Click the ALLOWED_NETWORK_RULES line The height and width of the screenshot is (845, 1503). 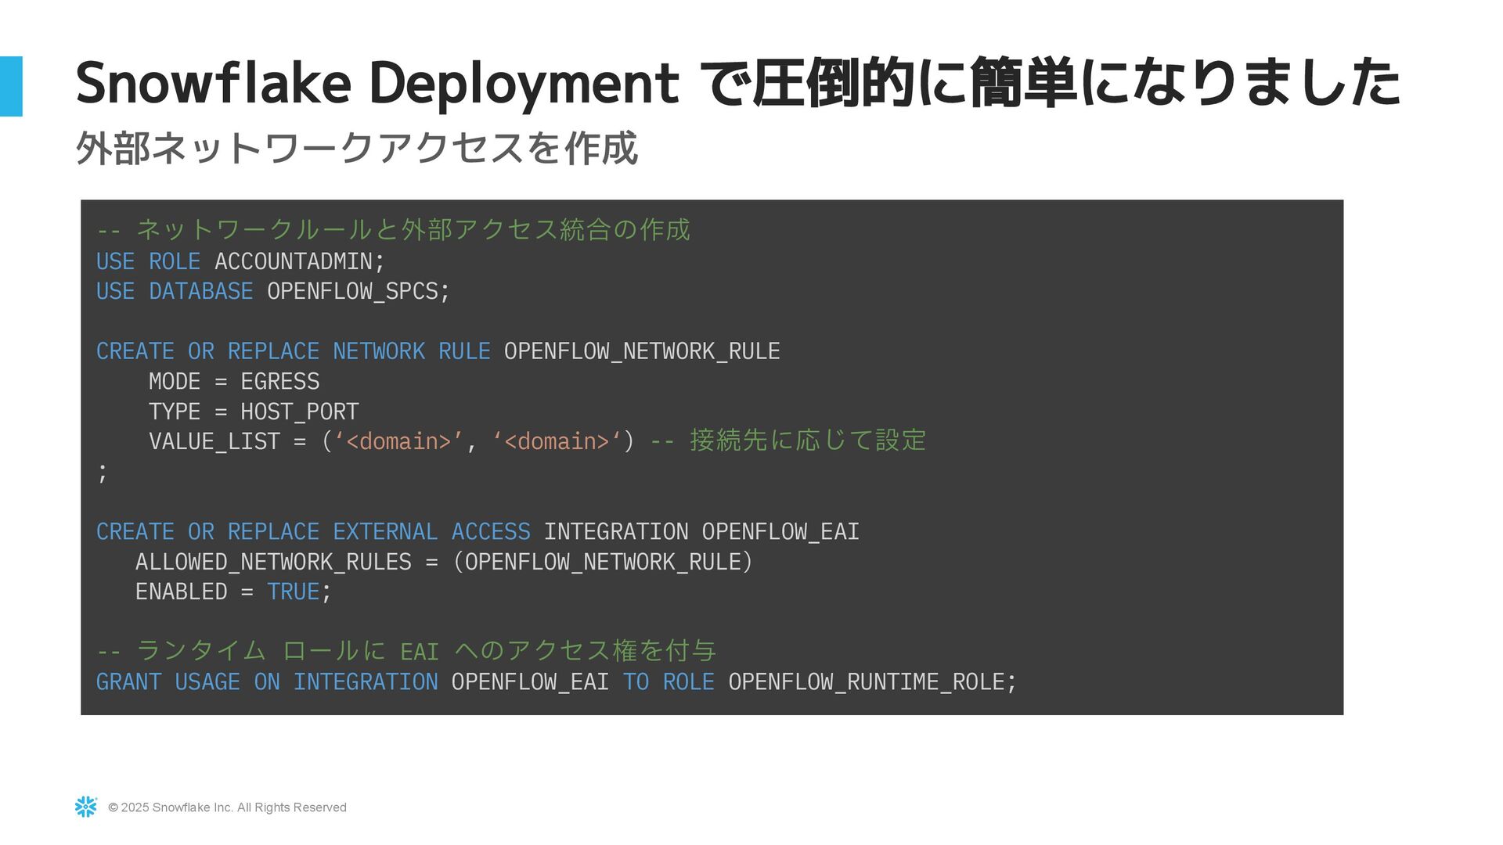443,562
